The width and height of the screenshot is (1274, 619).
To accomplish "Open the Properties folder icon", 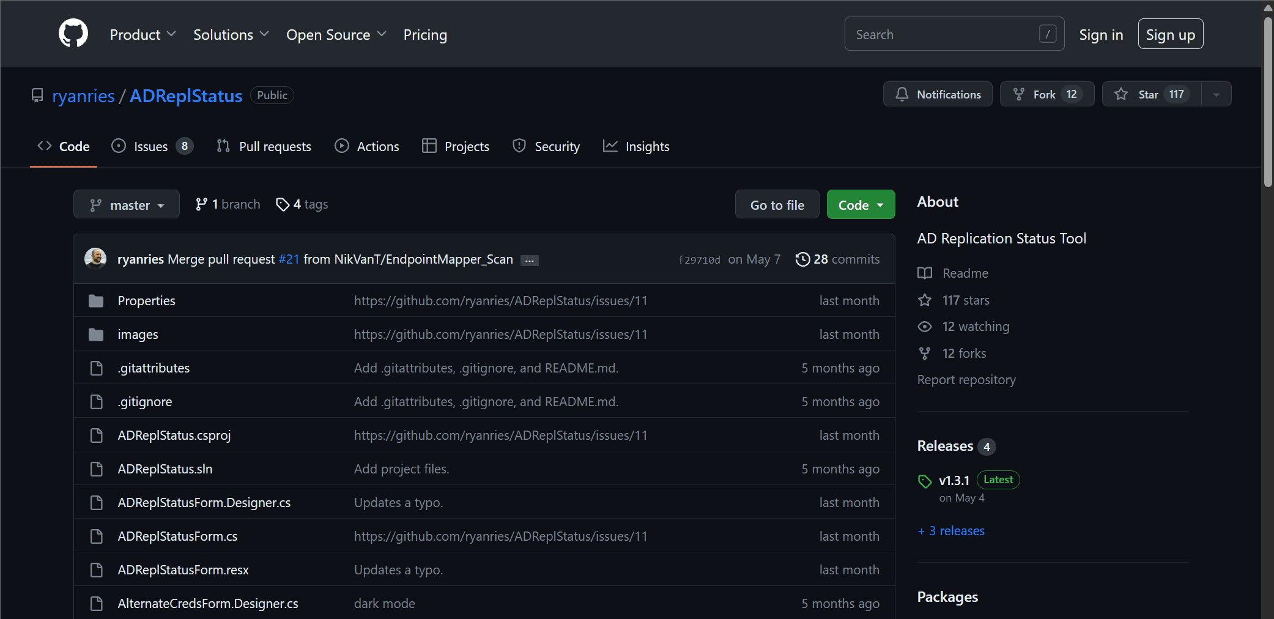I will (96, 301).
